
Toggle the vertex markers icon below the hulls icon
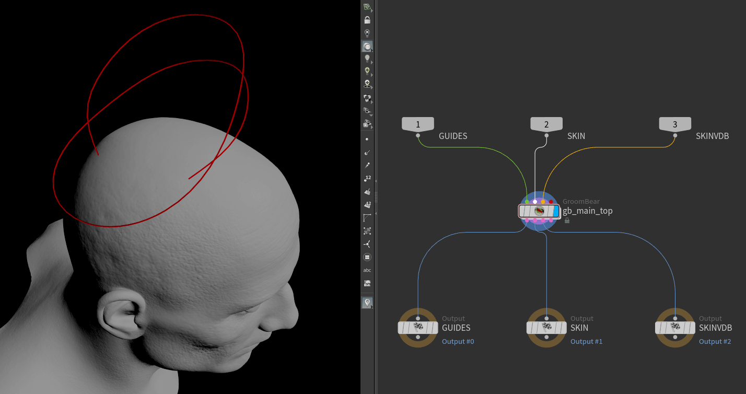(x=367, y=230)
